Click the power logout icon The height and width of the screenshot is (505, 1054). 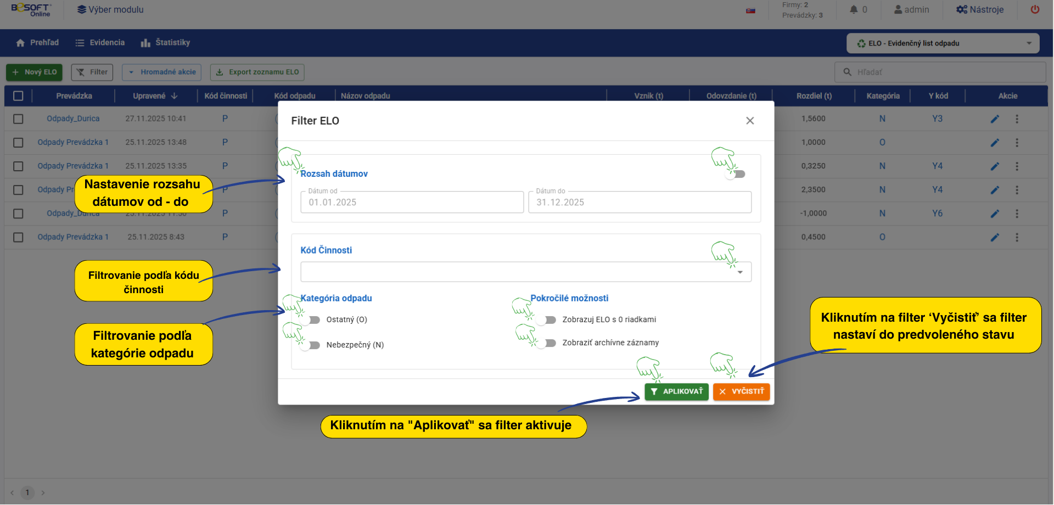(1035, 10)
